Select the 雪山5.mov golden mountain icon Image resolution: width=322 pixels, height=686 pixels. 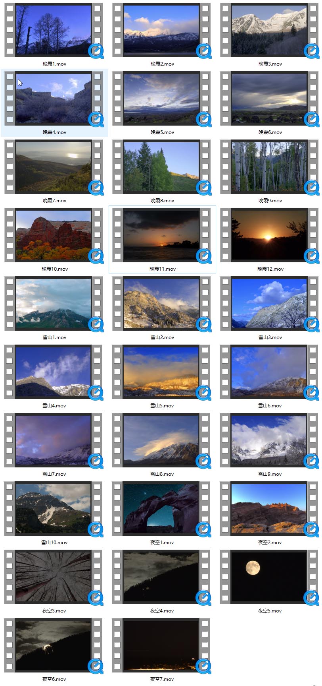161,372
